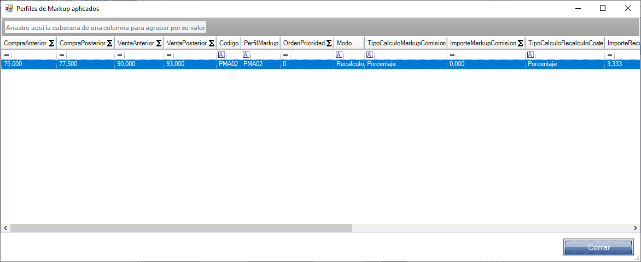Click the group-by drop area panel

click(x=320, y=27)
